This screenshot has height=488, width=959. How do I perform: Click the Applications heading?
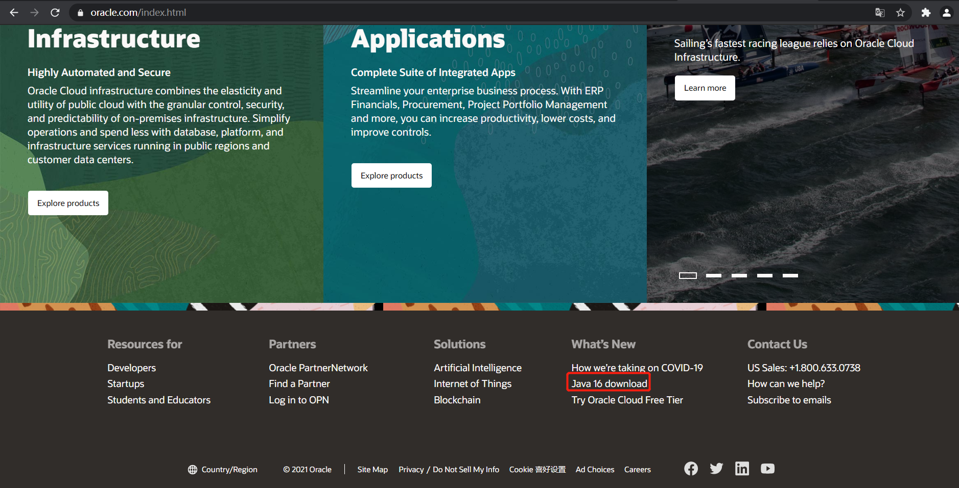pyautogui.click(x=428, y=39)
